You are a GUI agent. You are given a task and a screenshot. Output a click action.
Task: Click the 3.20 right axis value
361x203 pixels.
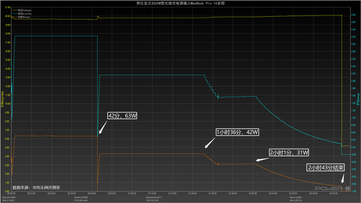tap(353, 37)
